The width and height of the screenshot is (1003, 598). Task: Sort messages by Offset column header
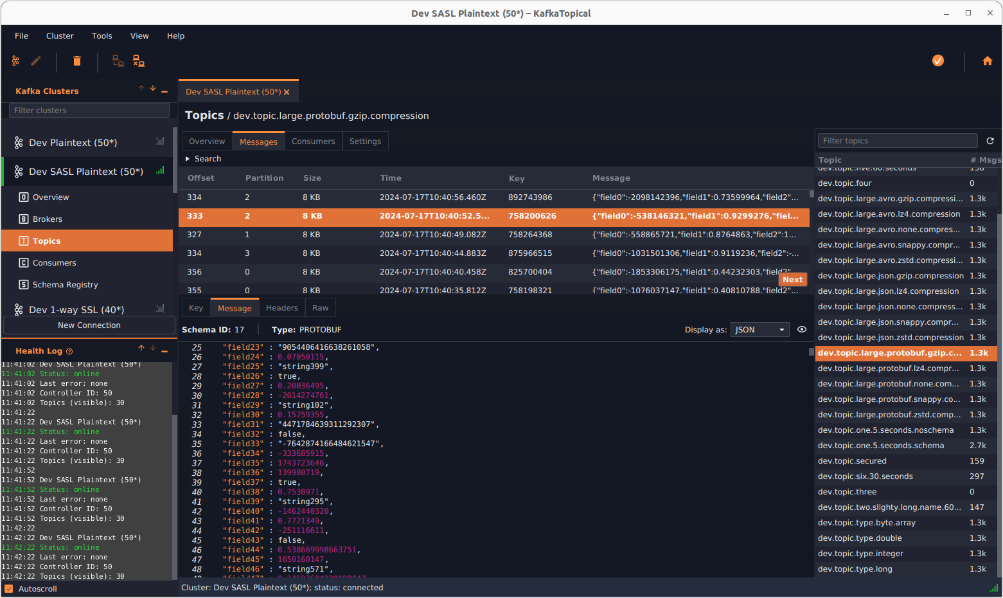201,178
